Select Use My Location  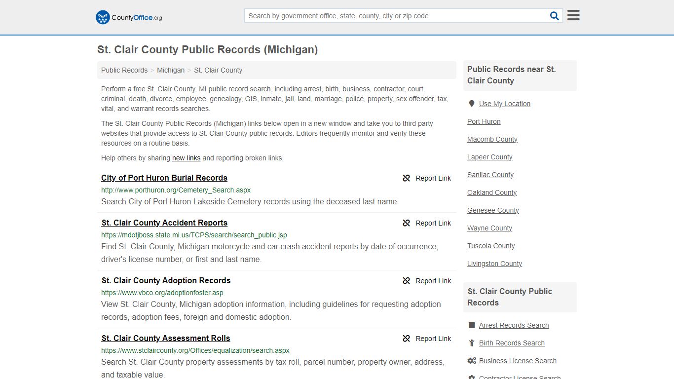(505, 104)
